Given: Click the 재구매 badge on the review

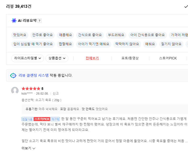Looking at the screenshot, I should click(55, 119).
